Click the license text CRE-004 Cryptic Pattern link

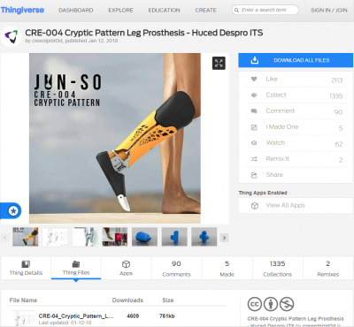coord(296,319)
